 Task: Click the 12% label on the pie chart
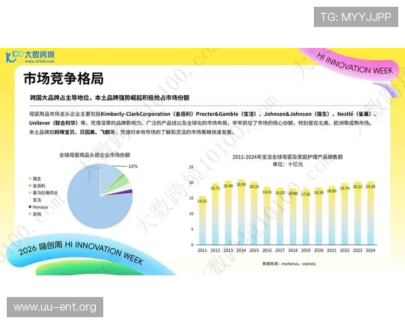tap(133, 167)
